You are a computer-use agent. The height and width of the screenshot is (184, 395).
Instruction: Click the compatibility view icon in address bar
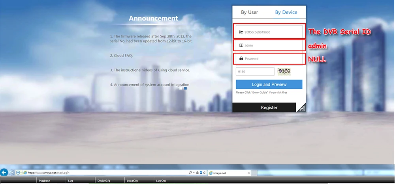click(x=201, y=173)
